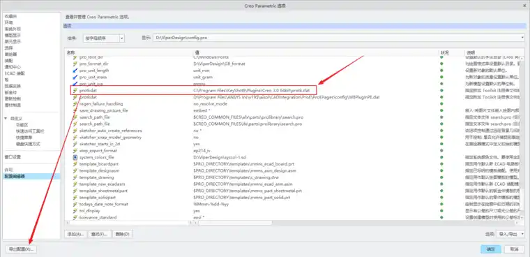Click the lightning icon beside template_drawing
Screen dimensions: 530x257
coord(75,177)
